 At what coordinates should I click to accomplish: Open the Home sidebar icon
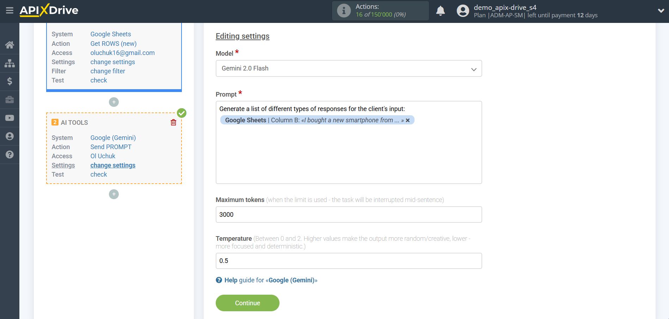click(x=10, y=45)
